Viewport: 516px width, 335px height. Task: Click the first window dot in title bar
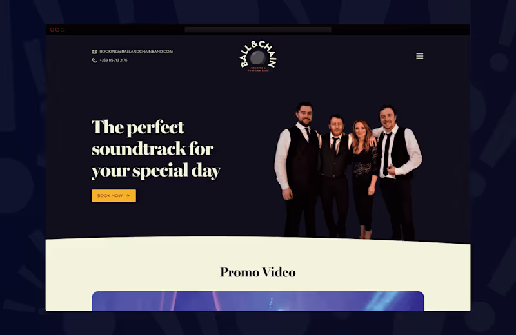click(x=52, y=30)
